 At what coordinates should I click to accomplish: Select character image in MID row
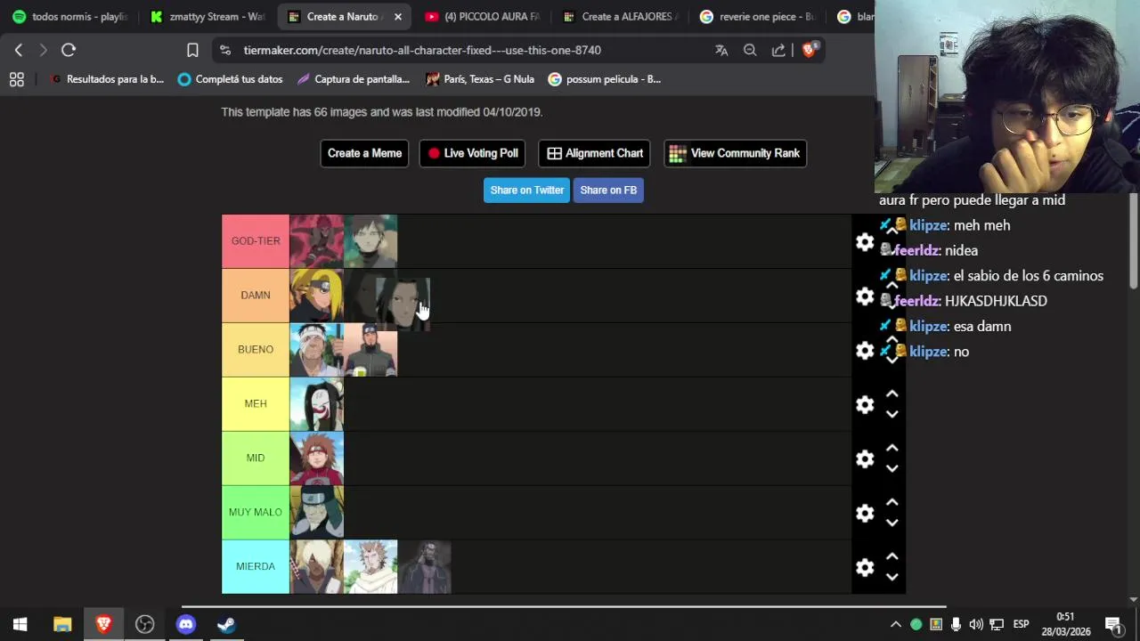(x=316, y=458)
